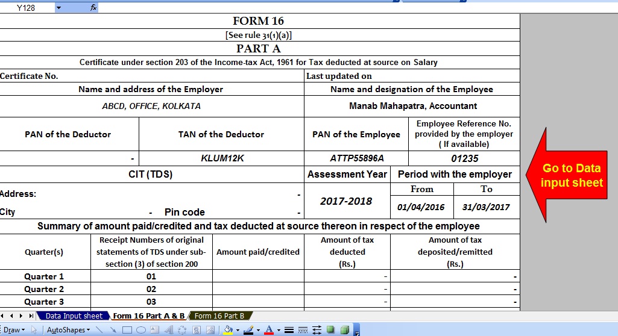Select the Address: label cell
The image size is (618, 336).
[18, 193]
